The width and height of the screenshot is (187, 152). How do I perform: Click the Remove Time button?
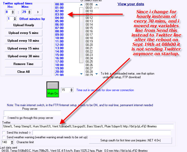(x=24, y=64)
